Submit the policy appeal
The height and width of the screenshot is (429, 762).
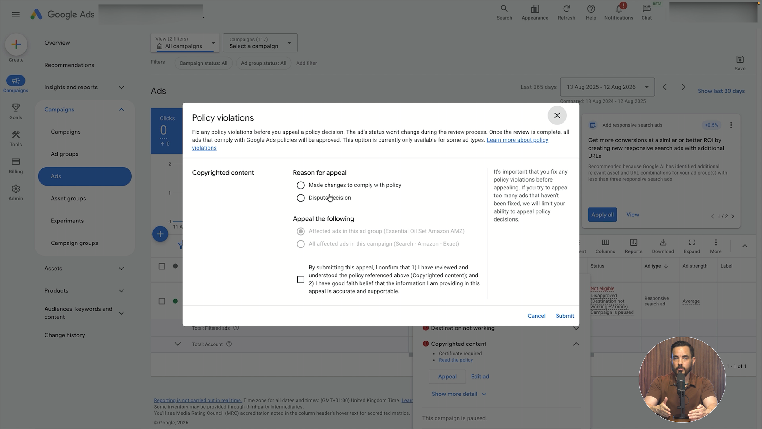tap(565, 316)
